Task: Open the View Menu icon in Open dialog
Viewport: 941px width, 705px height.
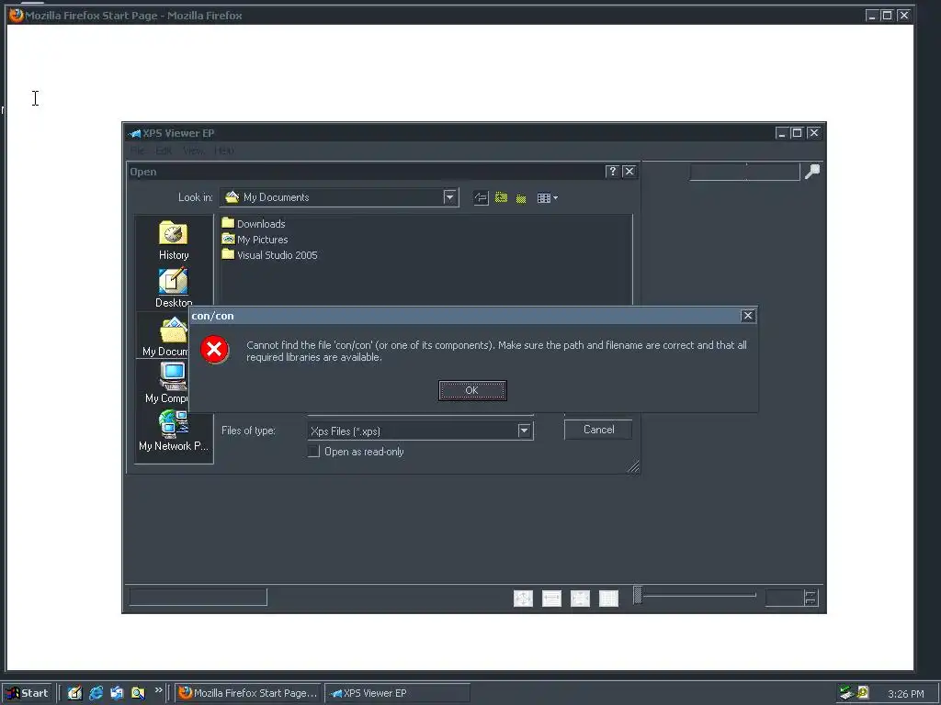Action: (548, 198)
